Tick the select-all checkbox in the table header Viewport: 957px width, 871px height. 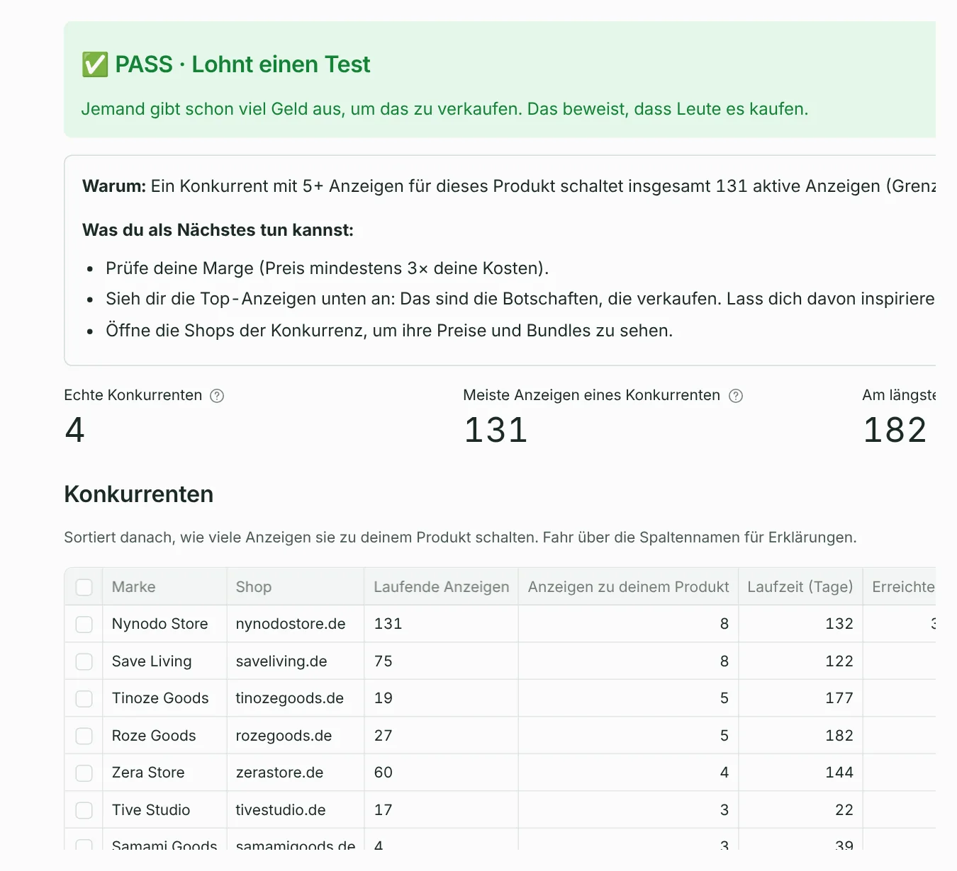(84, 587)
